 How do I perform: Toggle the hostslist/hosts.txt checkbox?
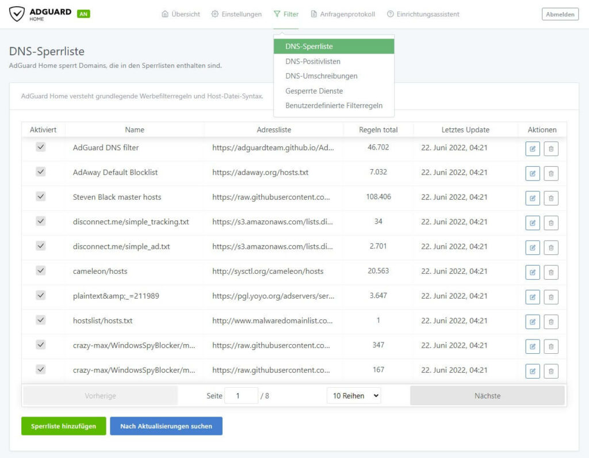[x=41, y=320]
